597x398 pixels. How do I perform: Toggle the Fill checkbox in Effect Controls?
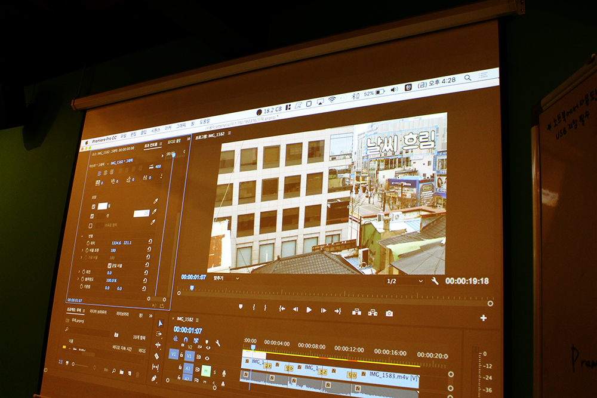(93, 206)
